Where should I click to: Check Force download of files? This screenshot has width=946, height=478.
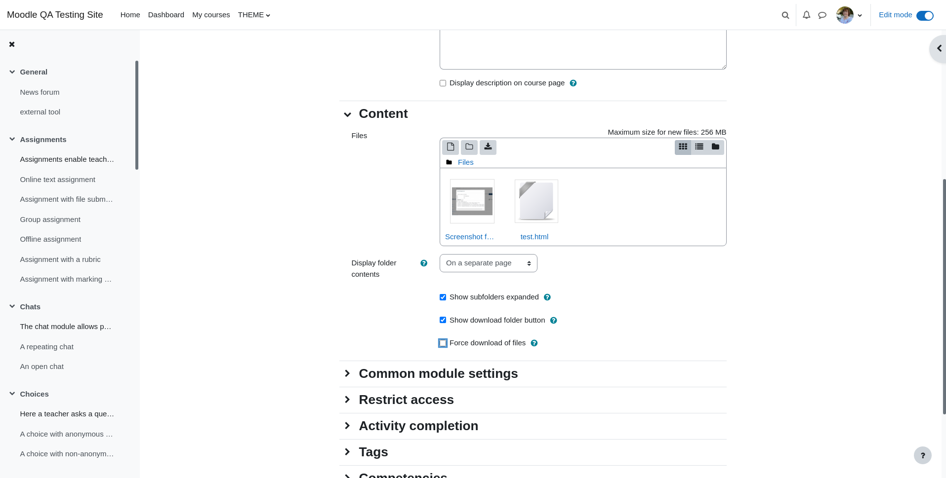click(x=443, y=343)
